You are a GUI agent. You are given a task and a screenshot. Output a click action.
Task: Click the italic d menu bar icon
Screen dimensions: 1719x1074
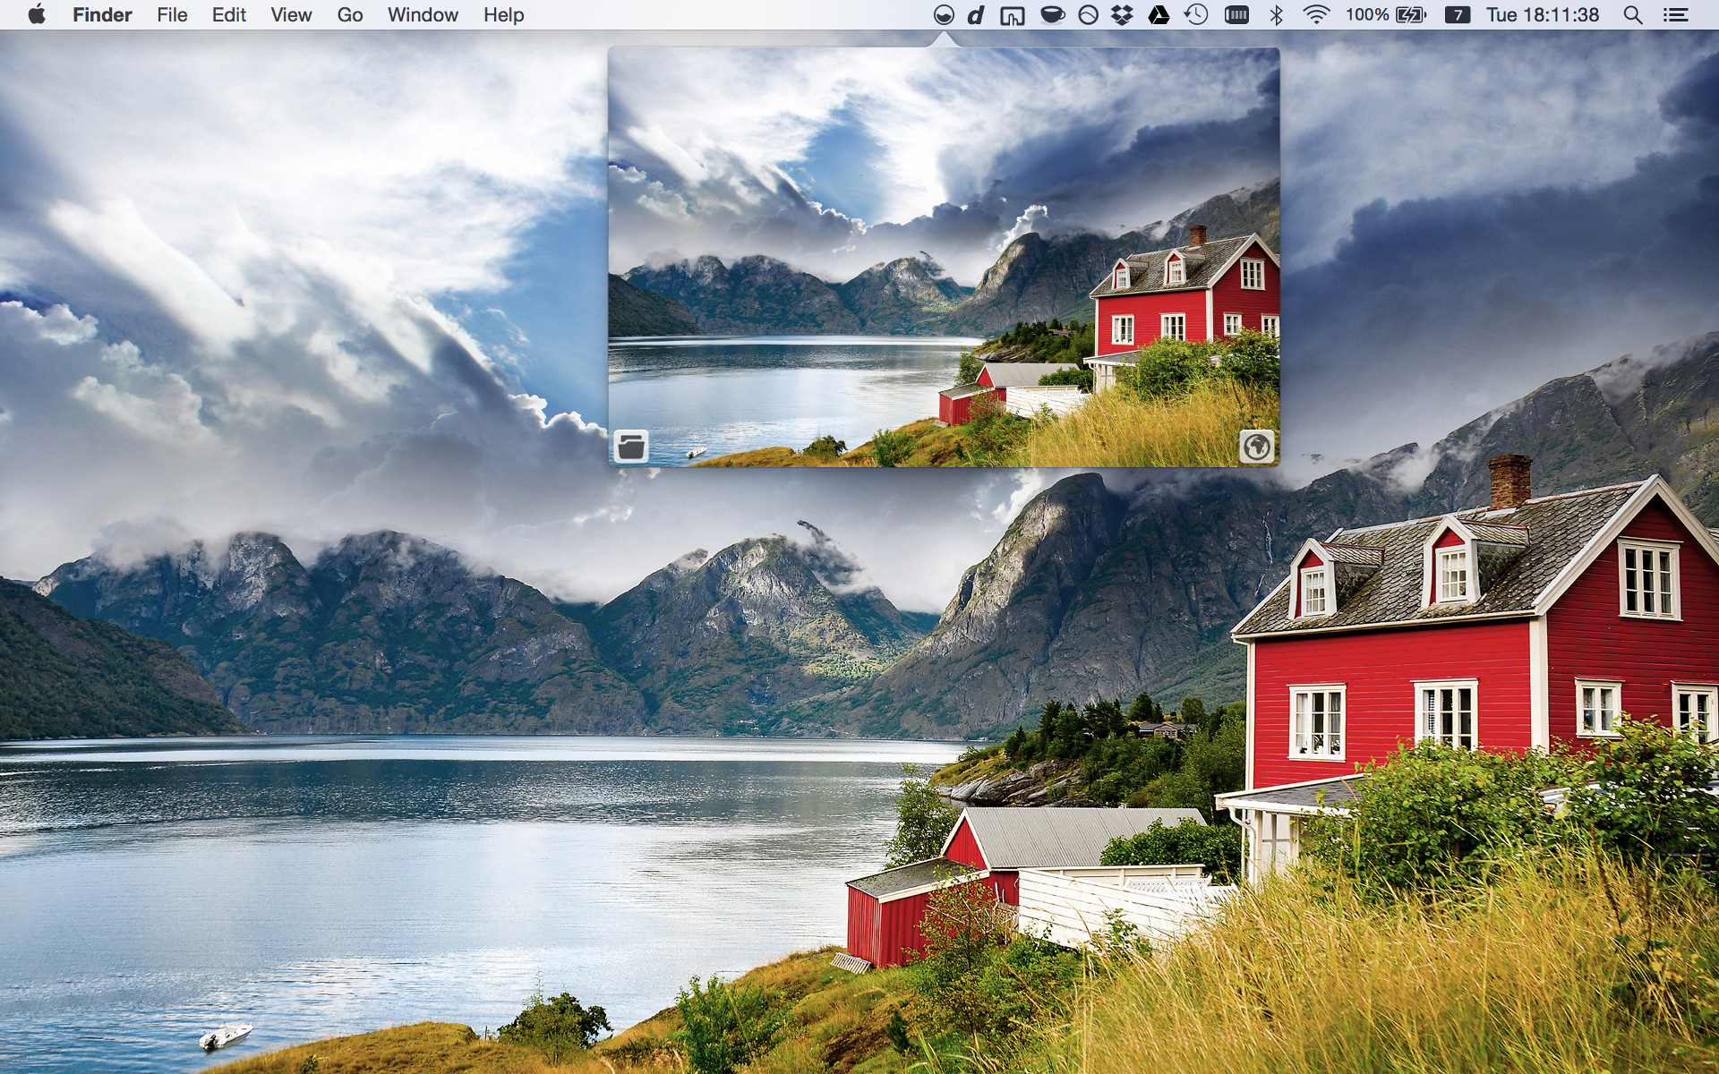(977, 15)
